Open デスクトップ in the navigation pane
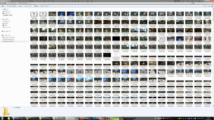214x120 pixels. coord(7,13)
